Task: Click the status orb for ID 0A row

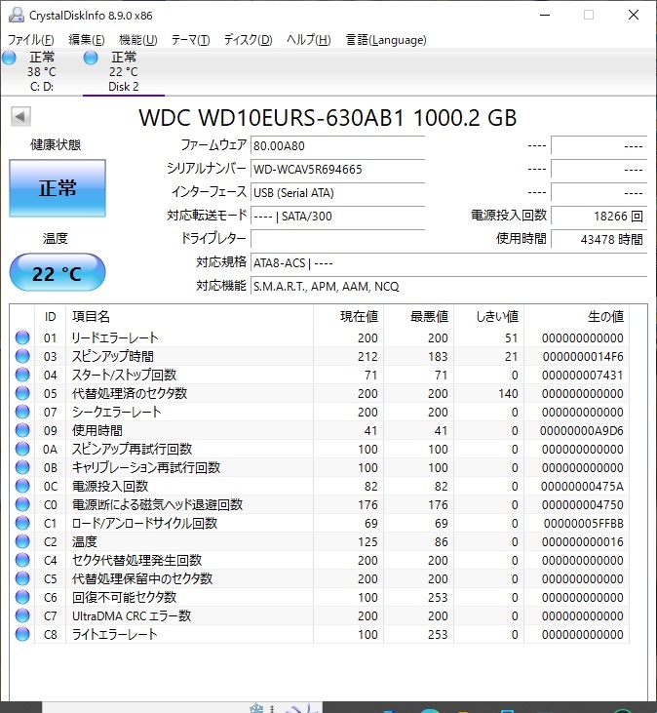Action: pyautogui.click(x=22, y=449)
